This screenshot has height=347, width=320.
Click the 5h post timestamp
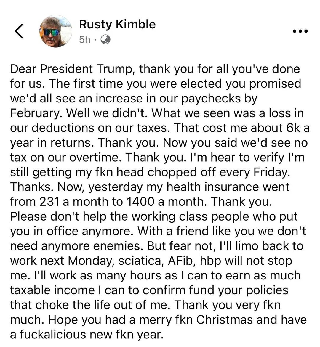[85, 40]
